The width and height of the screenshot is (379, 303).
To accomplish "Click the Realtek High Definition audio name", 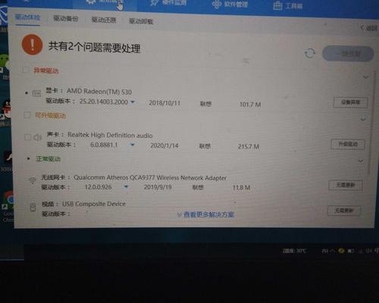I will coord(110,135).
